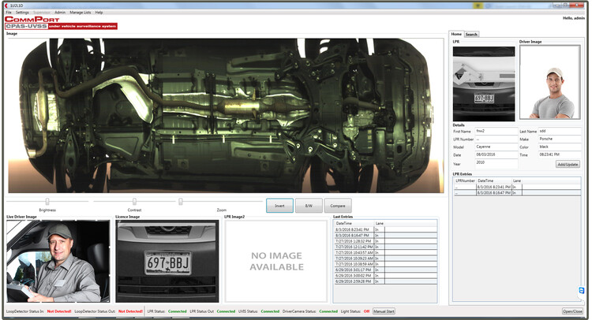Open the Admin menu
The width and height of the screenshot is (592, 320).
[60, 13]
